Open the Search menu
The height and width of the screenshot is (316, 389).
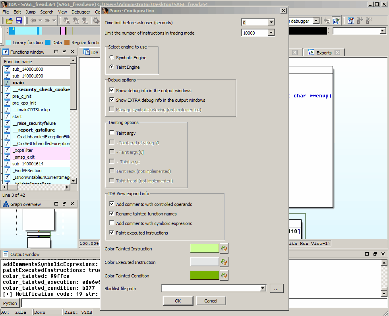46,12
